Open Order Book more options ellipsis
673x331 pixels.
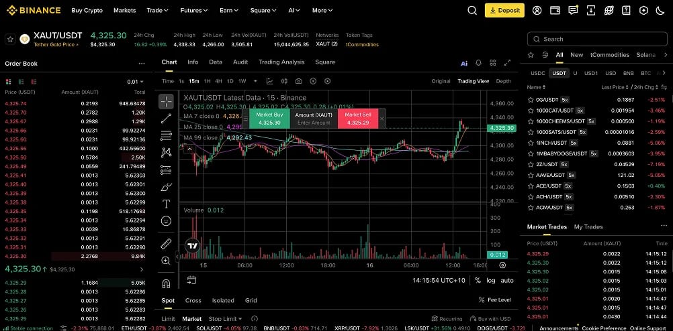coord(142,64)
